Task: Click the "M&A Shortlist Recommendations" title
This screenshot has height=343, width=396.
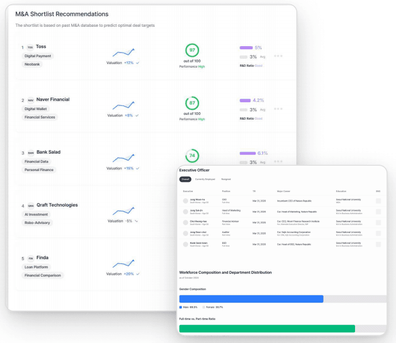Action: coord(62,14)
